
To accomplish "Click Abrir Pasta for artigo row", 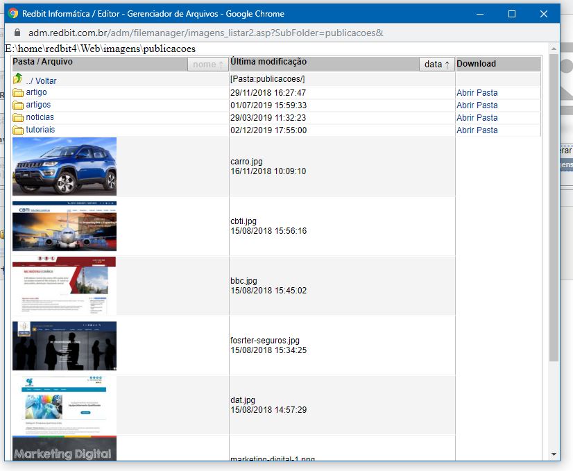I will click(x=477, y=93).
